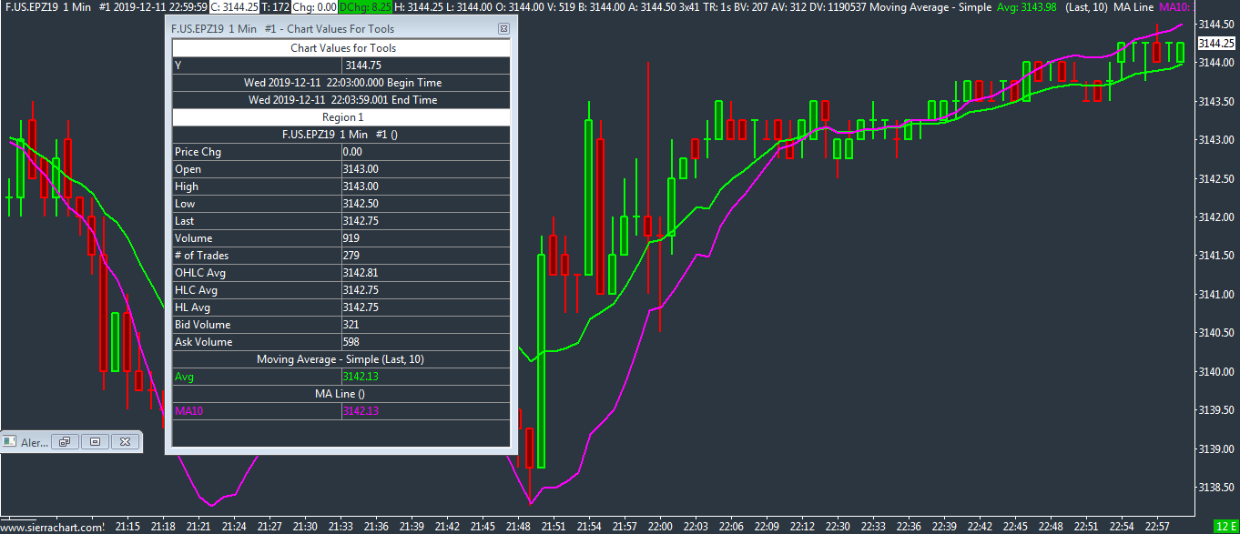Click the 'Price Chg' label cell
Viewport: 1240px width, 534px height.
click(x=257, y=152)
